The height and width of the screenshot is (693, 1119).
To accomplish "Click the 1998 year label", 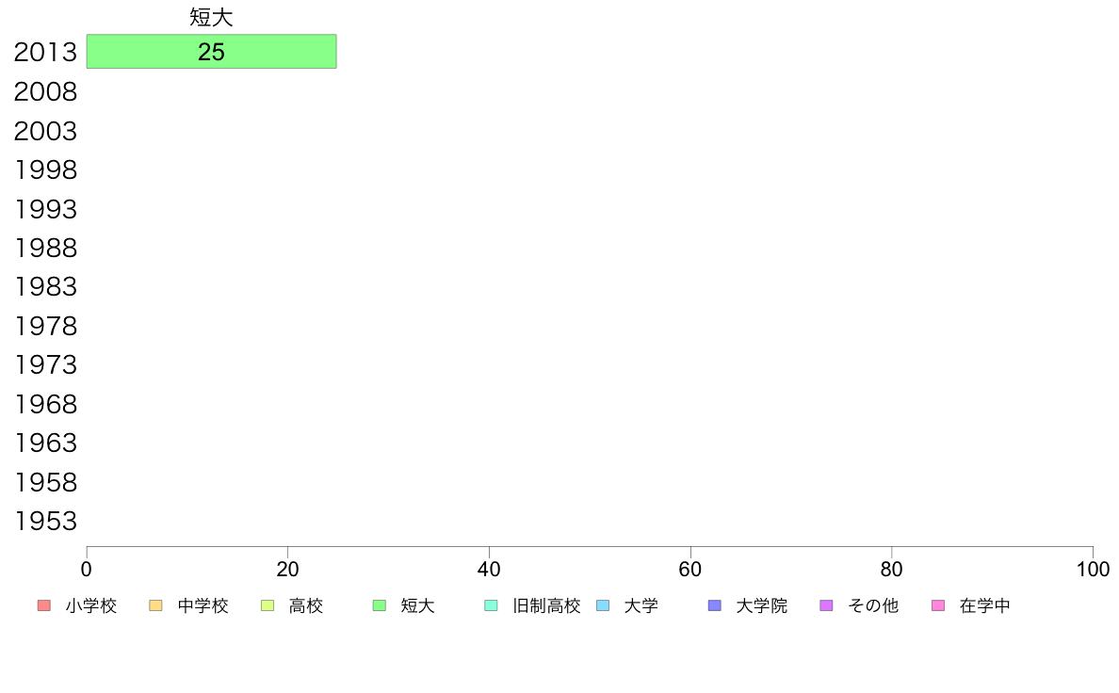I will [45, 169].
